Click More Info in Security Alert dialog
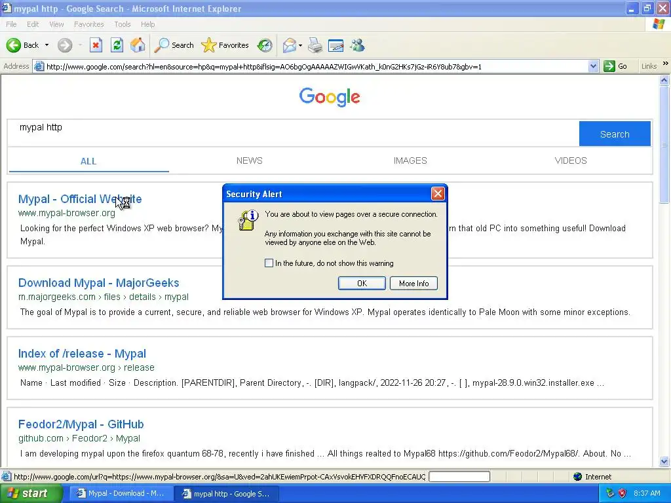The width and height of the screenshot is (671, 503). [413, 283]
